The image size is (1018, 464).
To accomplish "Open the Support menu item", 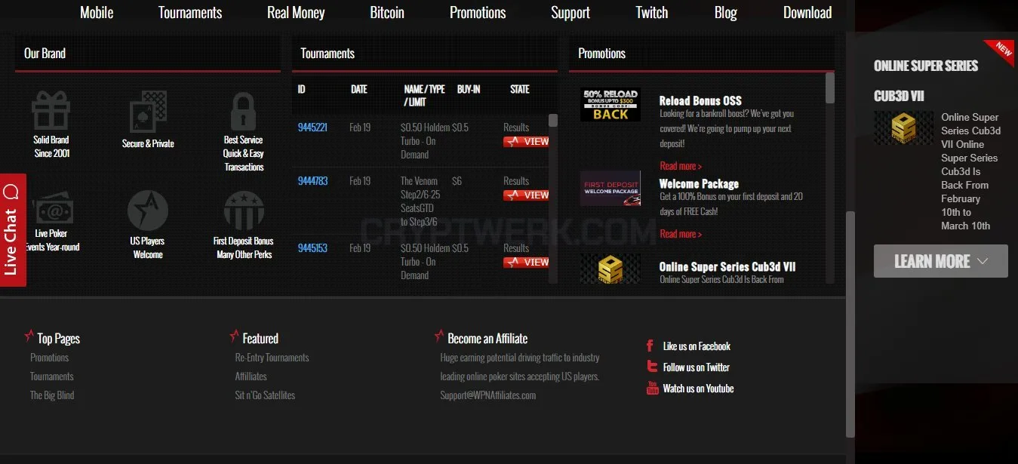I will 571,13.
